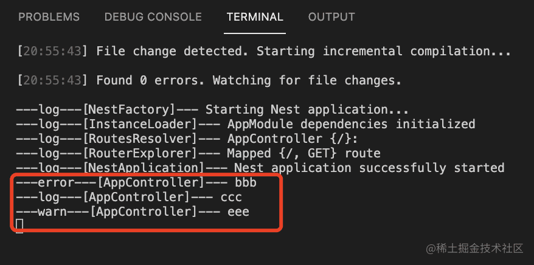Show the OUTPUT tab
Image resolution: width=534 pixels, height=265 pixels.
coord(331,17)
